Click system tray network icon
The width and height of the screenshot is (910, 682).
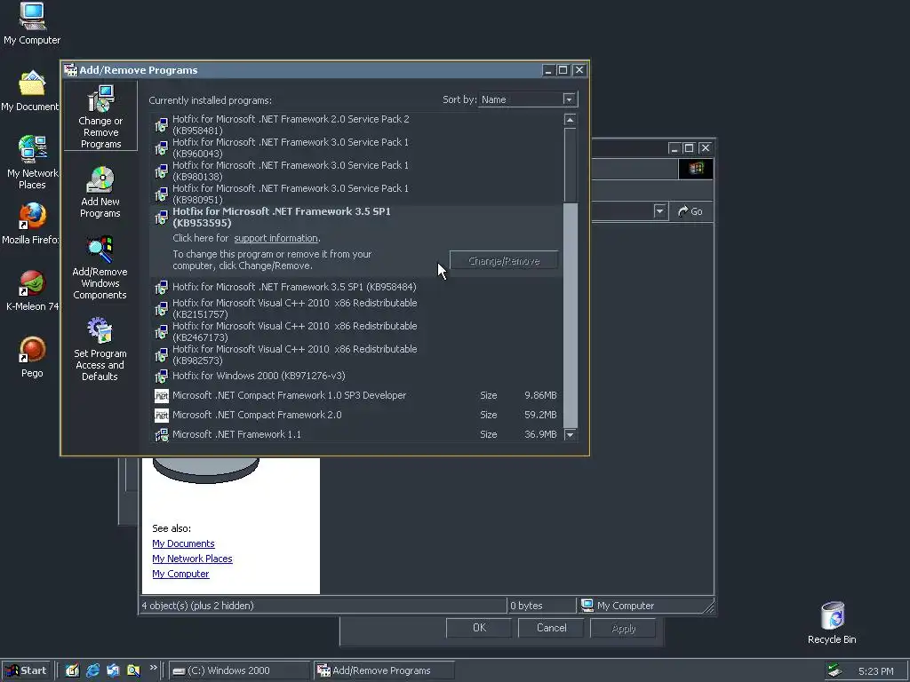click(834, 670)
